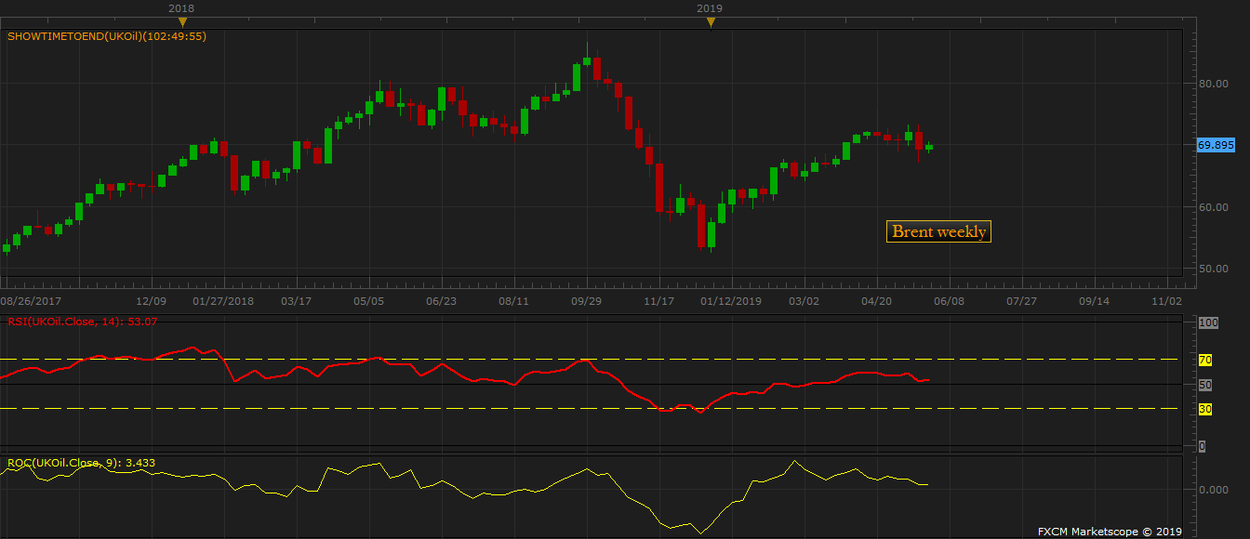Click the RSI 0 scale label
Screen dimensions: 1250x539
[x=1202, y=446]
